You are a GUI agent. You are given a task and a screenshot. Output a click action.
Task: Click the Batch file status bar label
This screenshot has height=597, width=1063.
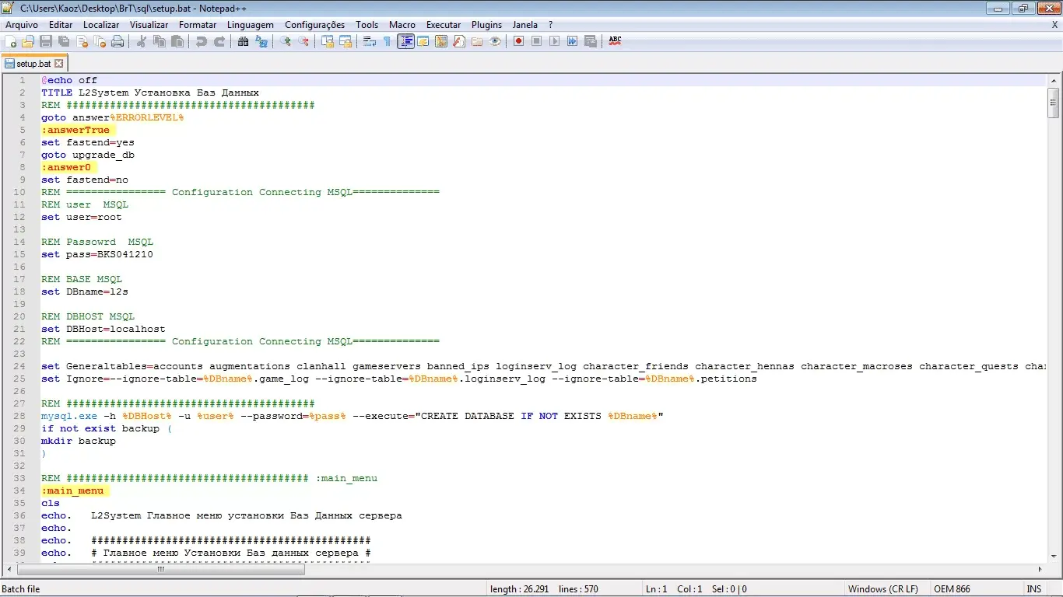21,589
